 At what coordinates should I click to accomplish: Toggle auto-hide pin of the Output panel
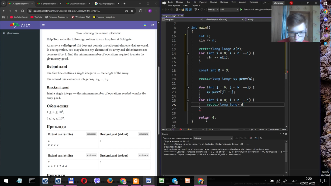pyautogui.click(x=283, y=134)
